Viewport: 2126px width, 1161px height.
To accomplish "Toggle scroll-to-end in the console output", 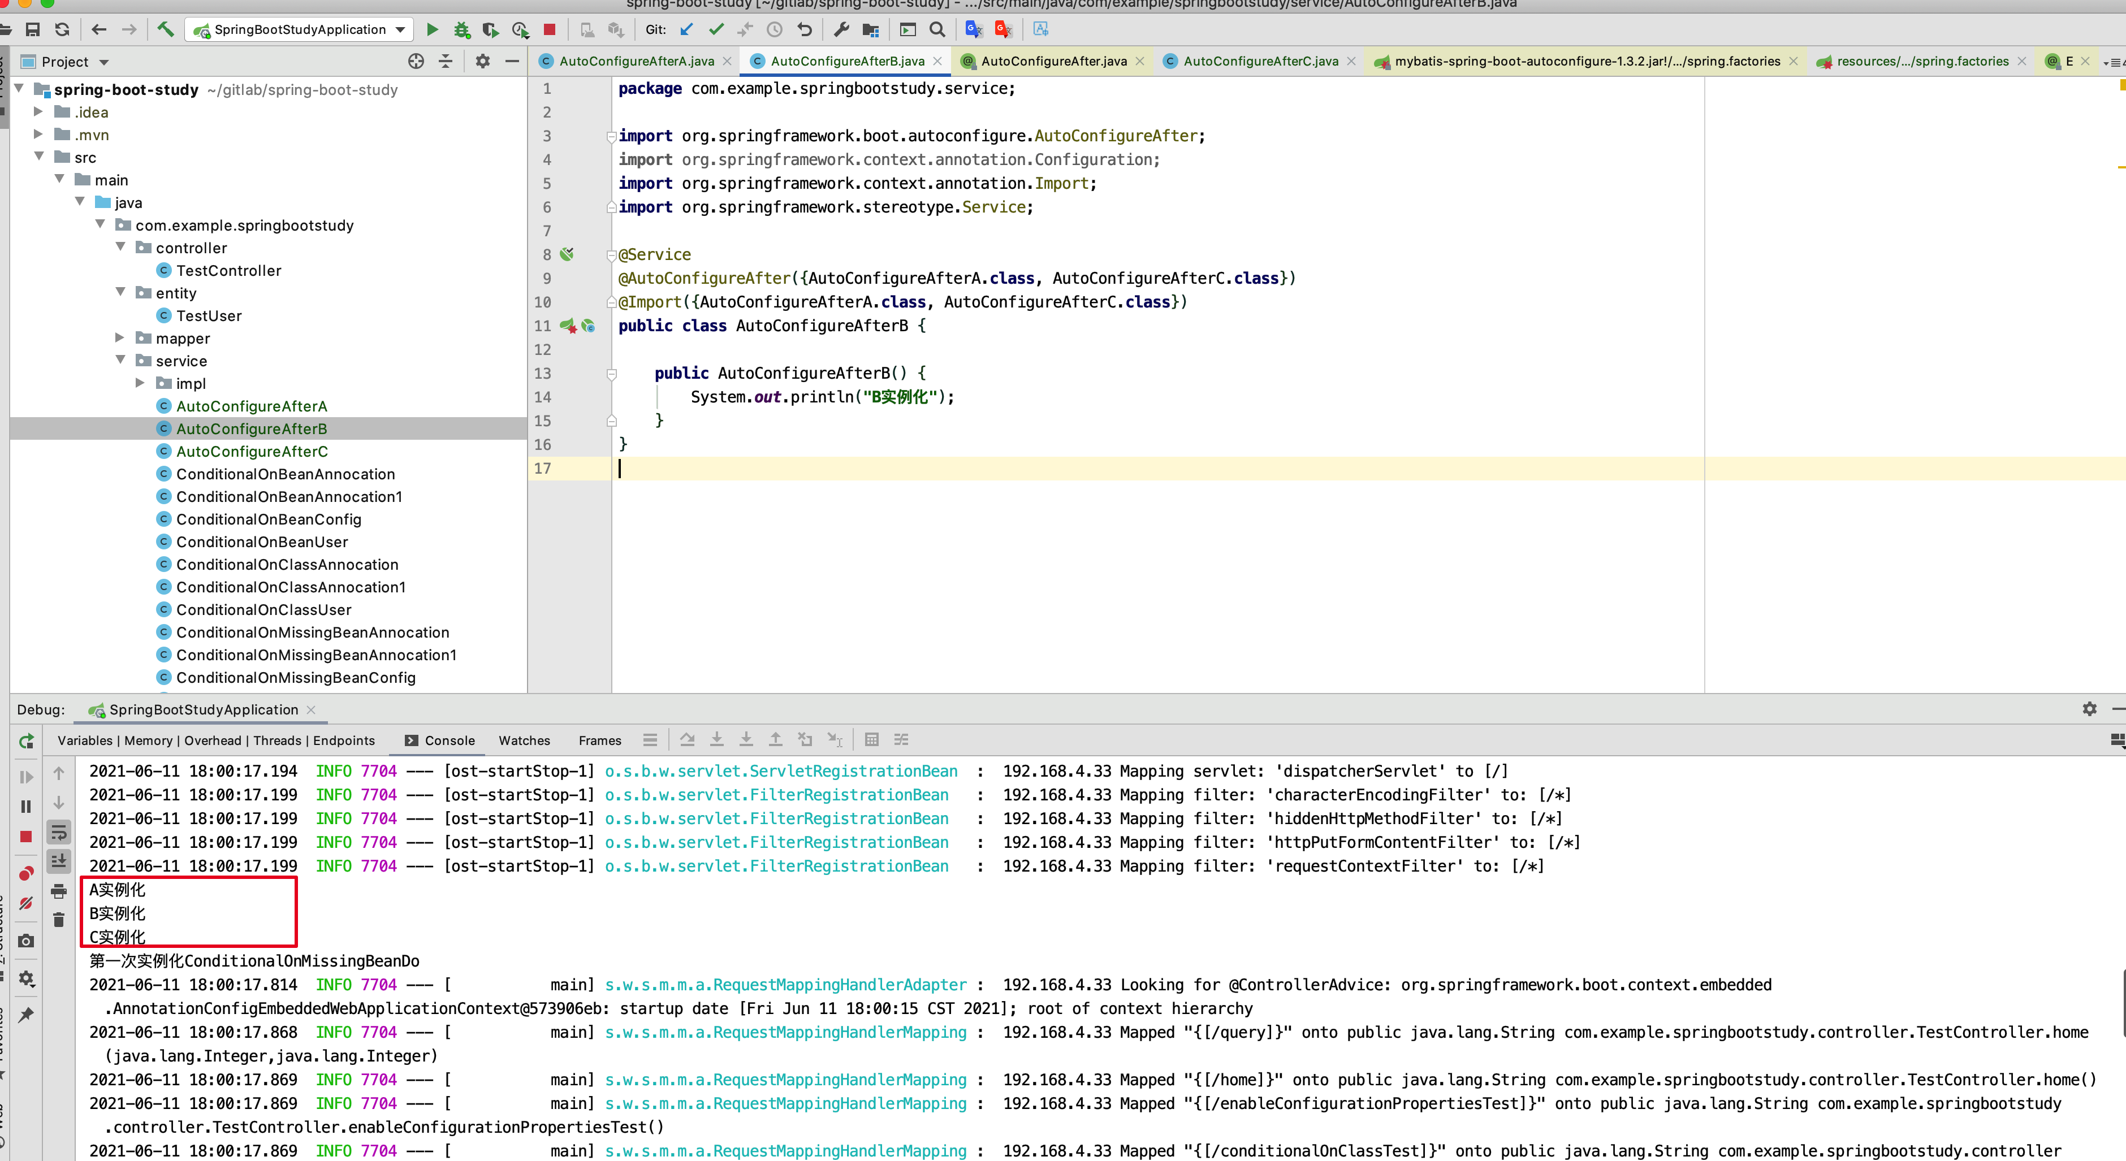I will click(59, 861).
